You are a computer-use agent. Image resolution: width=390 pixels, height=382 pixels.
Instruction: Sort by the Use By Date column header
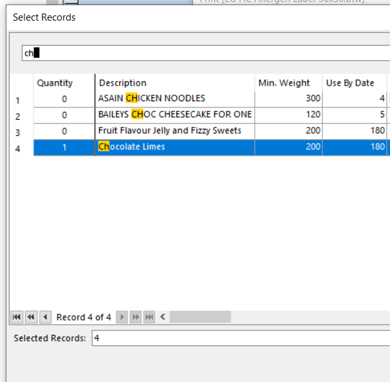tap(355, 82)
